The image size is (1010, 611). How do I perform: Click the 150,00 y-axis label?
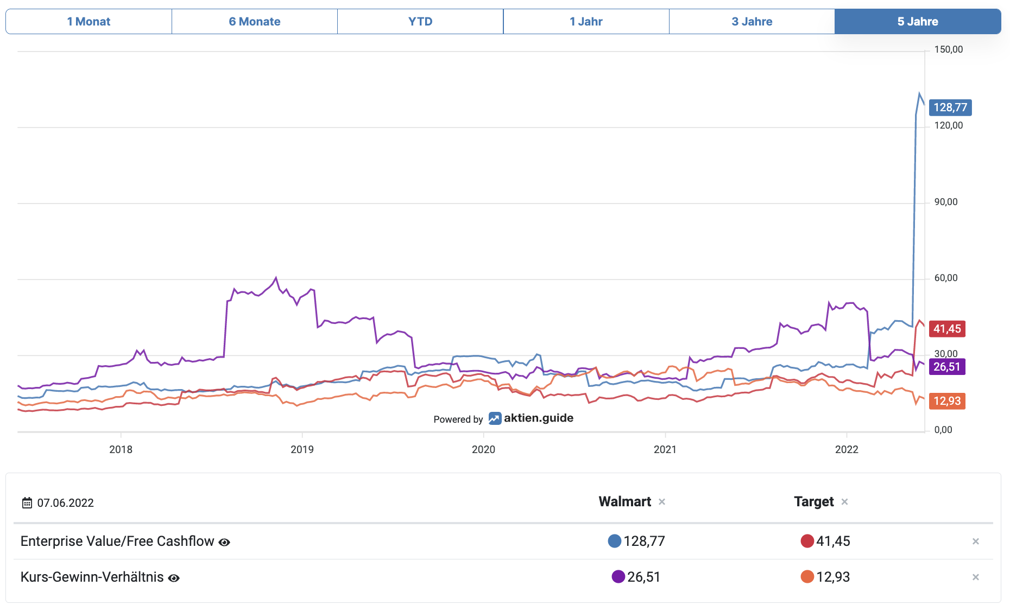point(948,49)
